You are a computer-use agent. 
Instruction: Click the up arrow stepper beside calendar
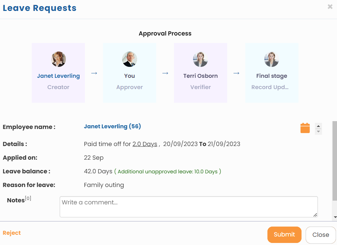tap(318, 126)
